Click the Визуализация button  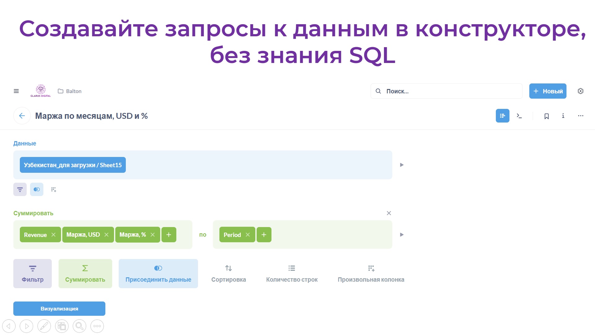(59, 309)
